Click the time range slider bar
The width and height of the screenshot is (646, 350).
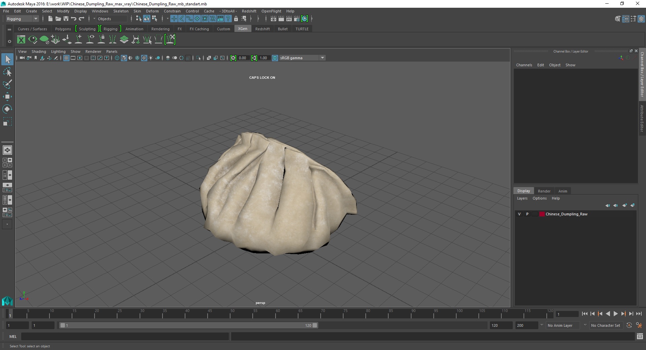point(188,325)
